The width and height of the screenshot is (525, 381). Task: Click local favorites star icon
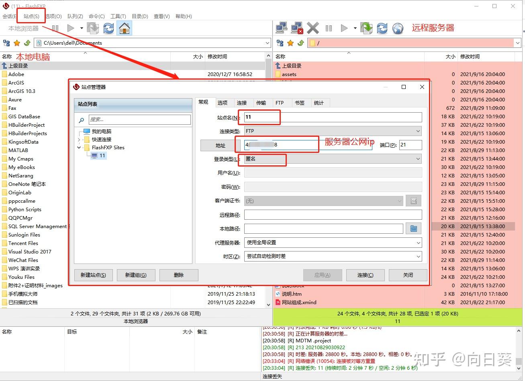tap(17, 43)
